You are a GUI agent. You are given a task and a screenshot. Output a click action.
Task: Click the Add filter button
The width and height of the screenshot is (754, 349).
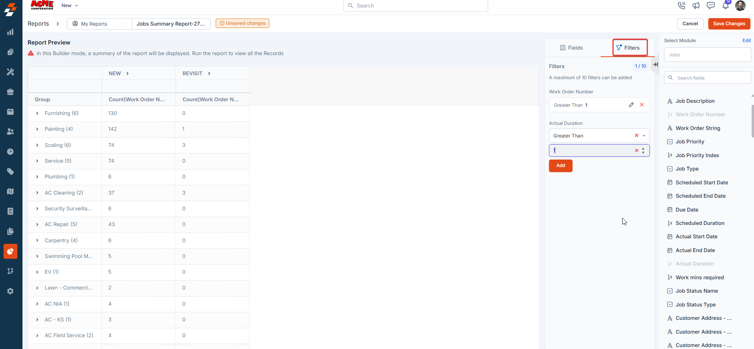561,165
